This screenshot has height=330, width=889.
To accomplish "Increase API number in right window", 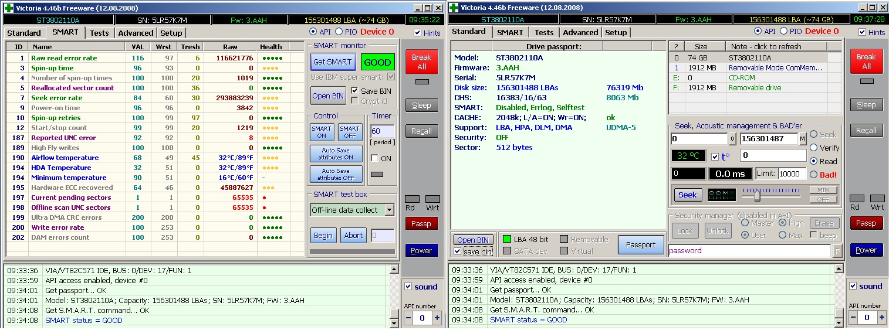I will coord(882,317).
